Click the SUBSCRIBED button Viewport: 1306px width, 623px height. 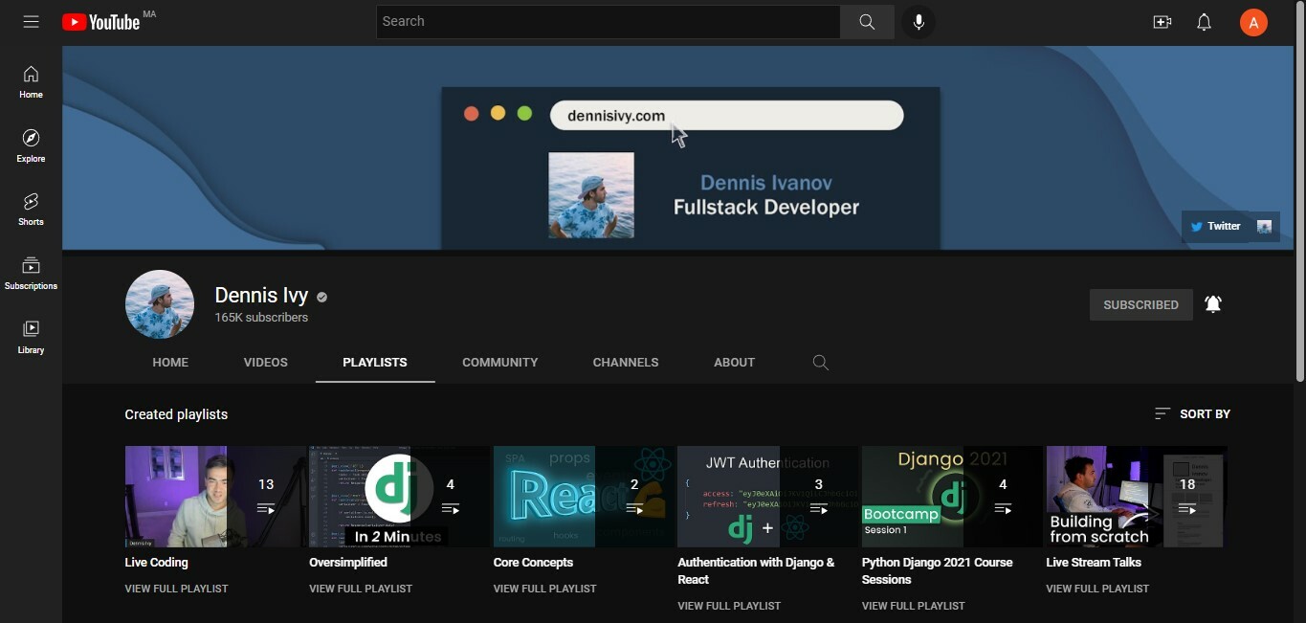click(x=1140, y=304)
